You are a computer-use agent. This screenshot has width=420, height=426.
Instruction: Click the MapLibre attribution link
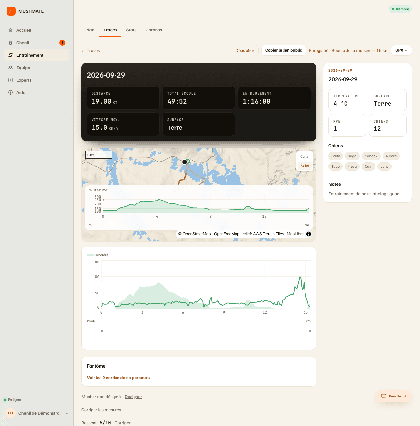(295, 234)
